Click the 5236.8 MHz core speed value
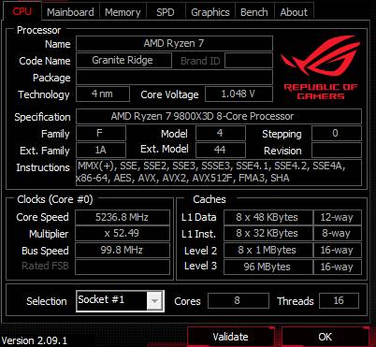This screenshot has height=347, width=376. click(123, 217)
